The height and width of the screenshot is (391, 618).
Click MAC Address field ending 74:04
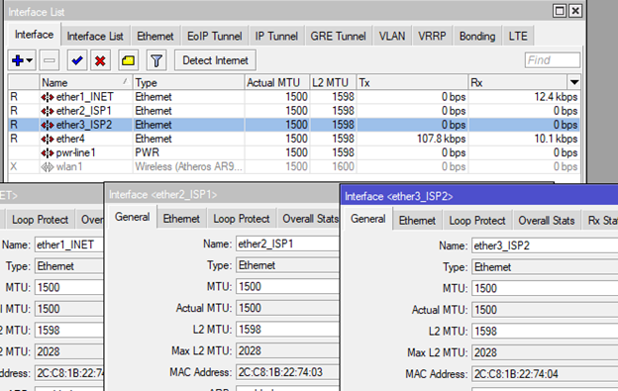pyautogui.click(x=545, y=374)
